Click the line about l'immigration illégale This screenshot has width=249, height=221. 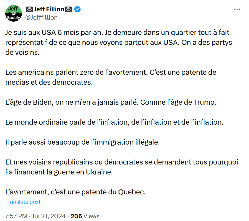[82, 142]
